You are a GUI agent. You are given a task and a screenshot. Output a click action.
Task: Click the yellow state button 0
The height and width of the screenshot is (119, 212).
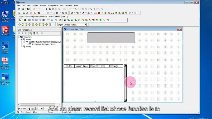tap(19, 24)
